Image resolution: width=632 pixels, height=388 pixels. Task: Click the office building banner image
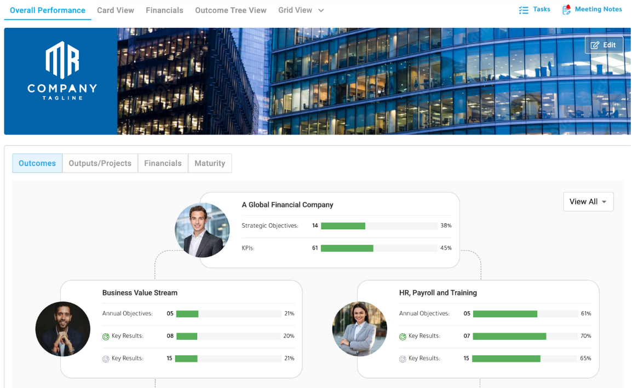(x=374, y=81)
